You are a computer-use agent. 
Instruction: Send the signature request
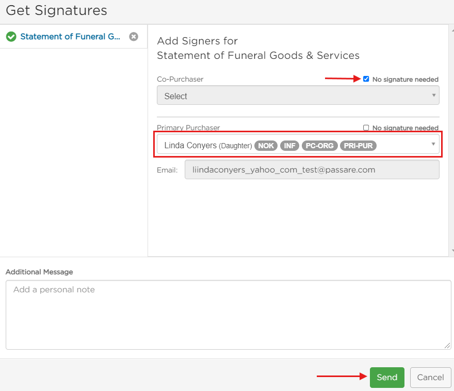click(x=387, y=377)
